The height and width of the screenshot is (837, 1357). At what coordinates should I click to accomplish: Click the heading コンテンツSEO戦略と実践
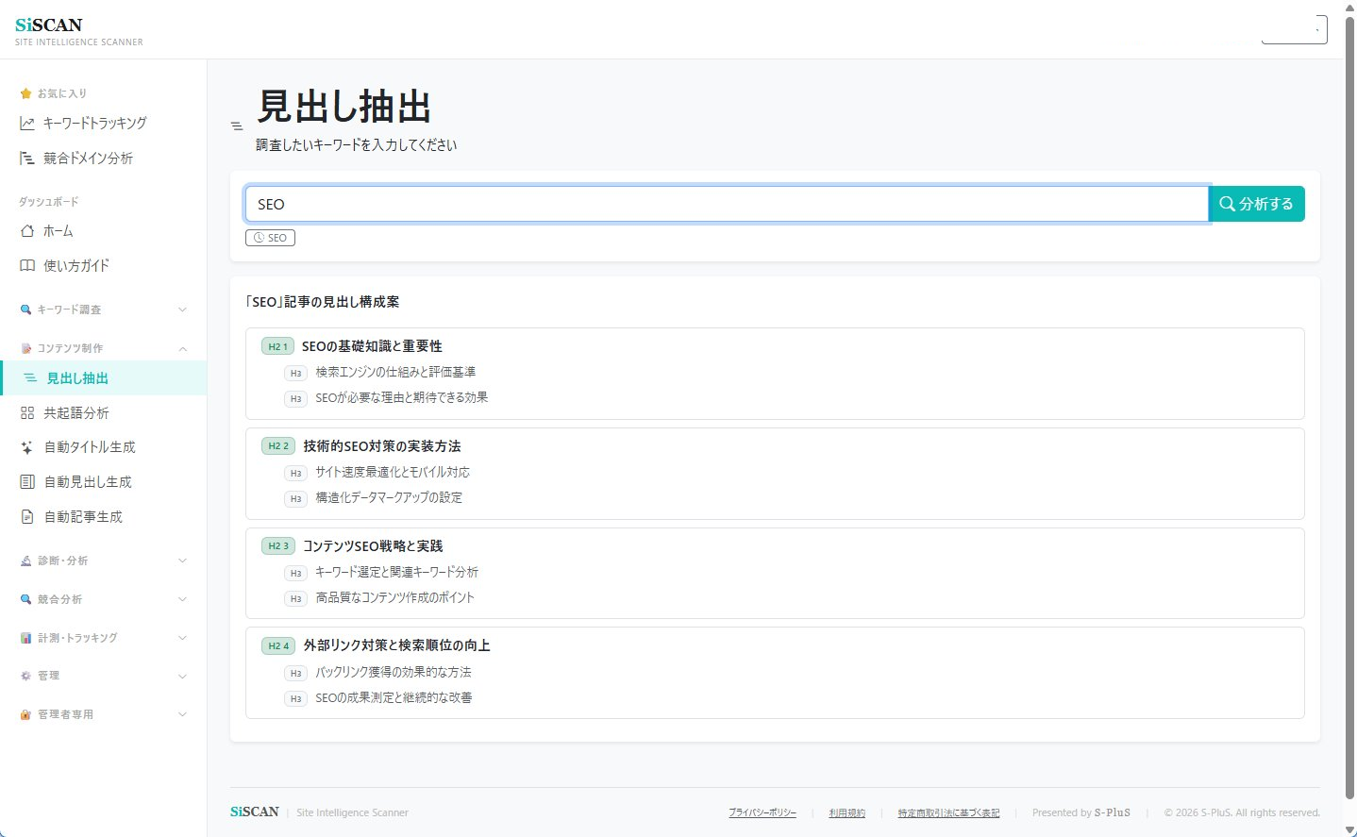click(x=373, y=546)
